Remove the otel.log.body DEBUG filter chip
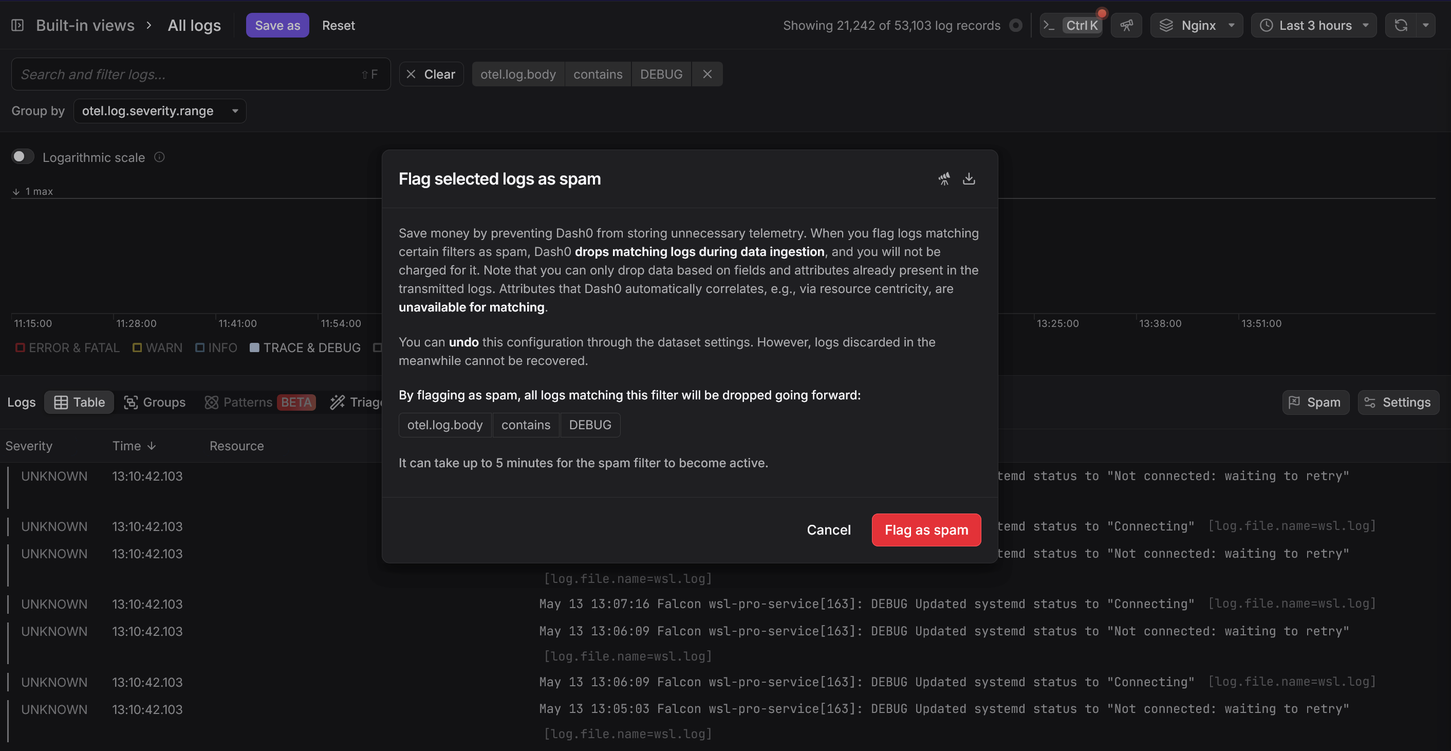Screen dimensions: 1451x751 tap(708, 75)
